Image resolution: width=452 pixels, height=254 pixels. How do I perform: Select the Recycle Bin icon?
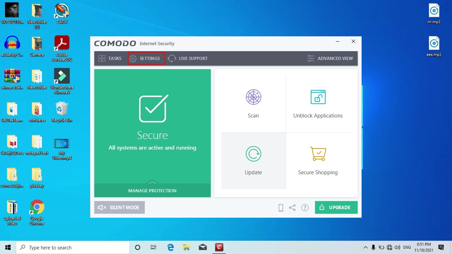pyautogui.click(x=62, y=112)
